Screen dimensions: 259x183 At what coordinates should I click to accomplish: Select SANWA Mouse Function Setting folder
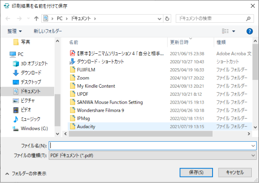(x=110, y=102)
